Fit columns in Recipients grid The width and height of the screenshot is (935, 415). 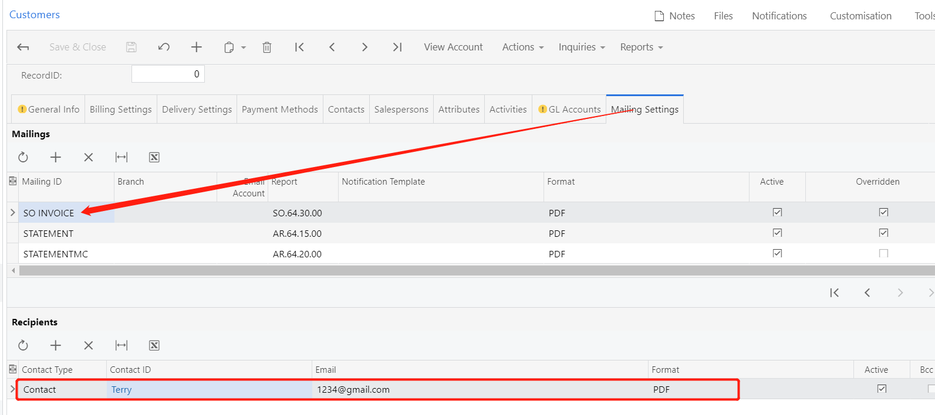pyautogui.click(x=121, y=345)
